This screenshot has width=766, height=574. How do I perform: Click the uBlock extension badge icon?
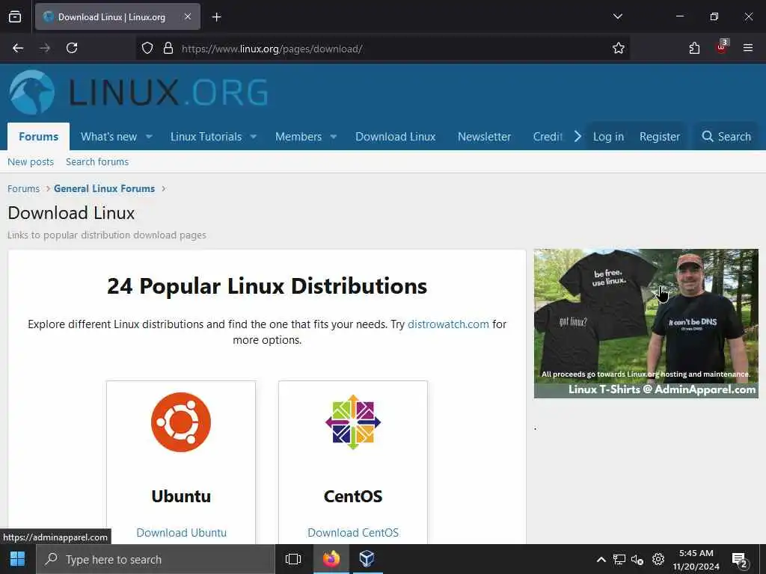(722, 47)
